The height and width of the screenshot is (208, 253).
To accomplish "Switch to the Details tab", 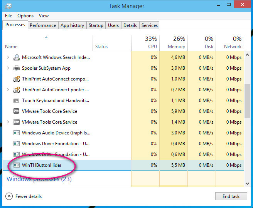I will click(x=130, y=25).
